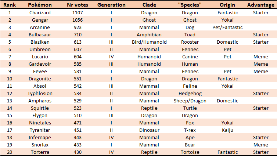Select the Snorlax cell
Screen dimensions: 277x156
pyautogui.click(x=40, y=145)
